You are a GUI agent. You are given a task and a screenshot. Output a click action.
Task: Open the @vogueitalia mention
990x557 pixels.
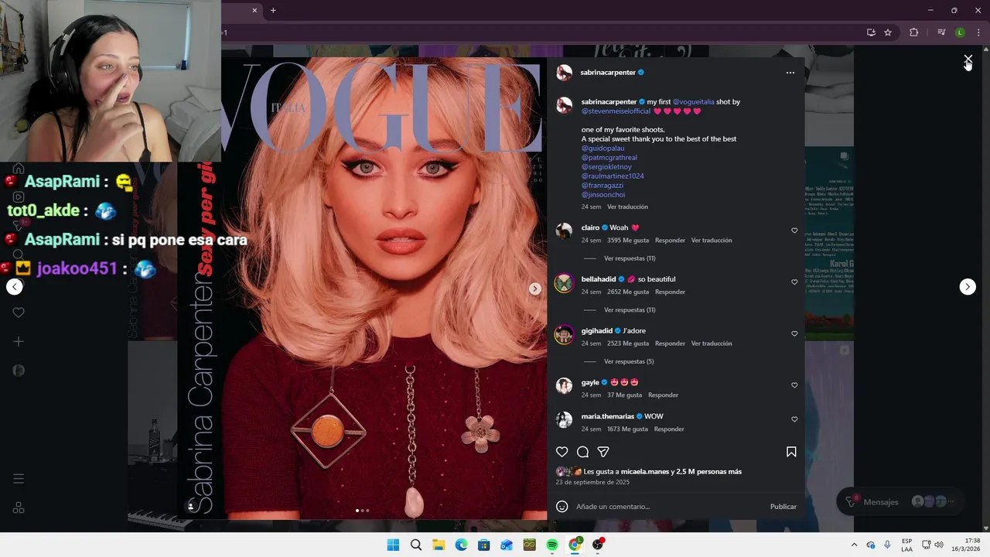tap(694, 102)
